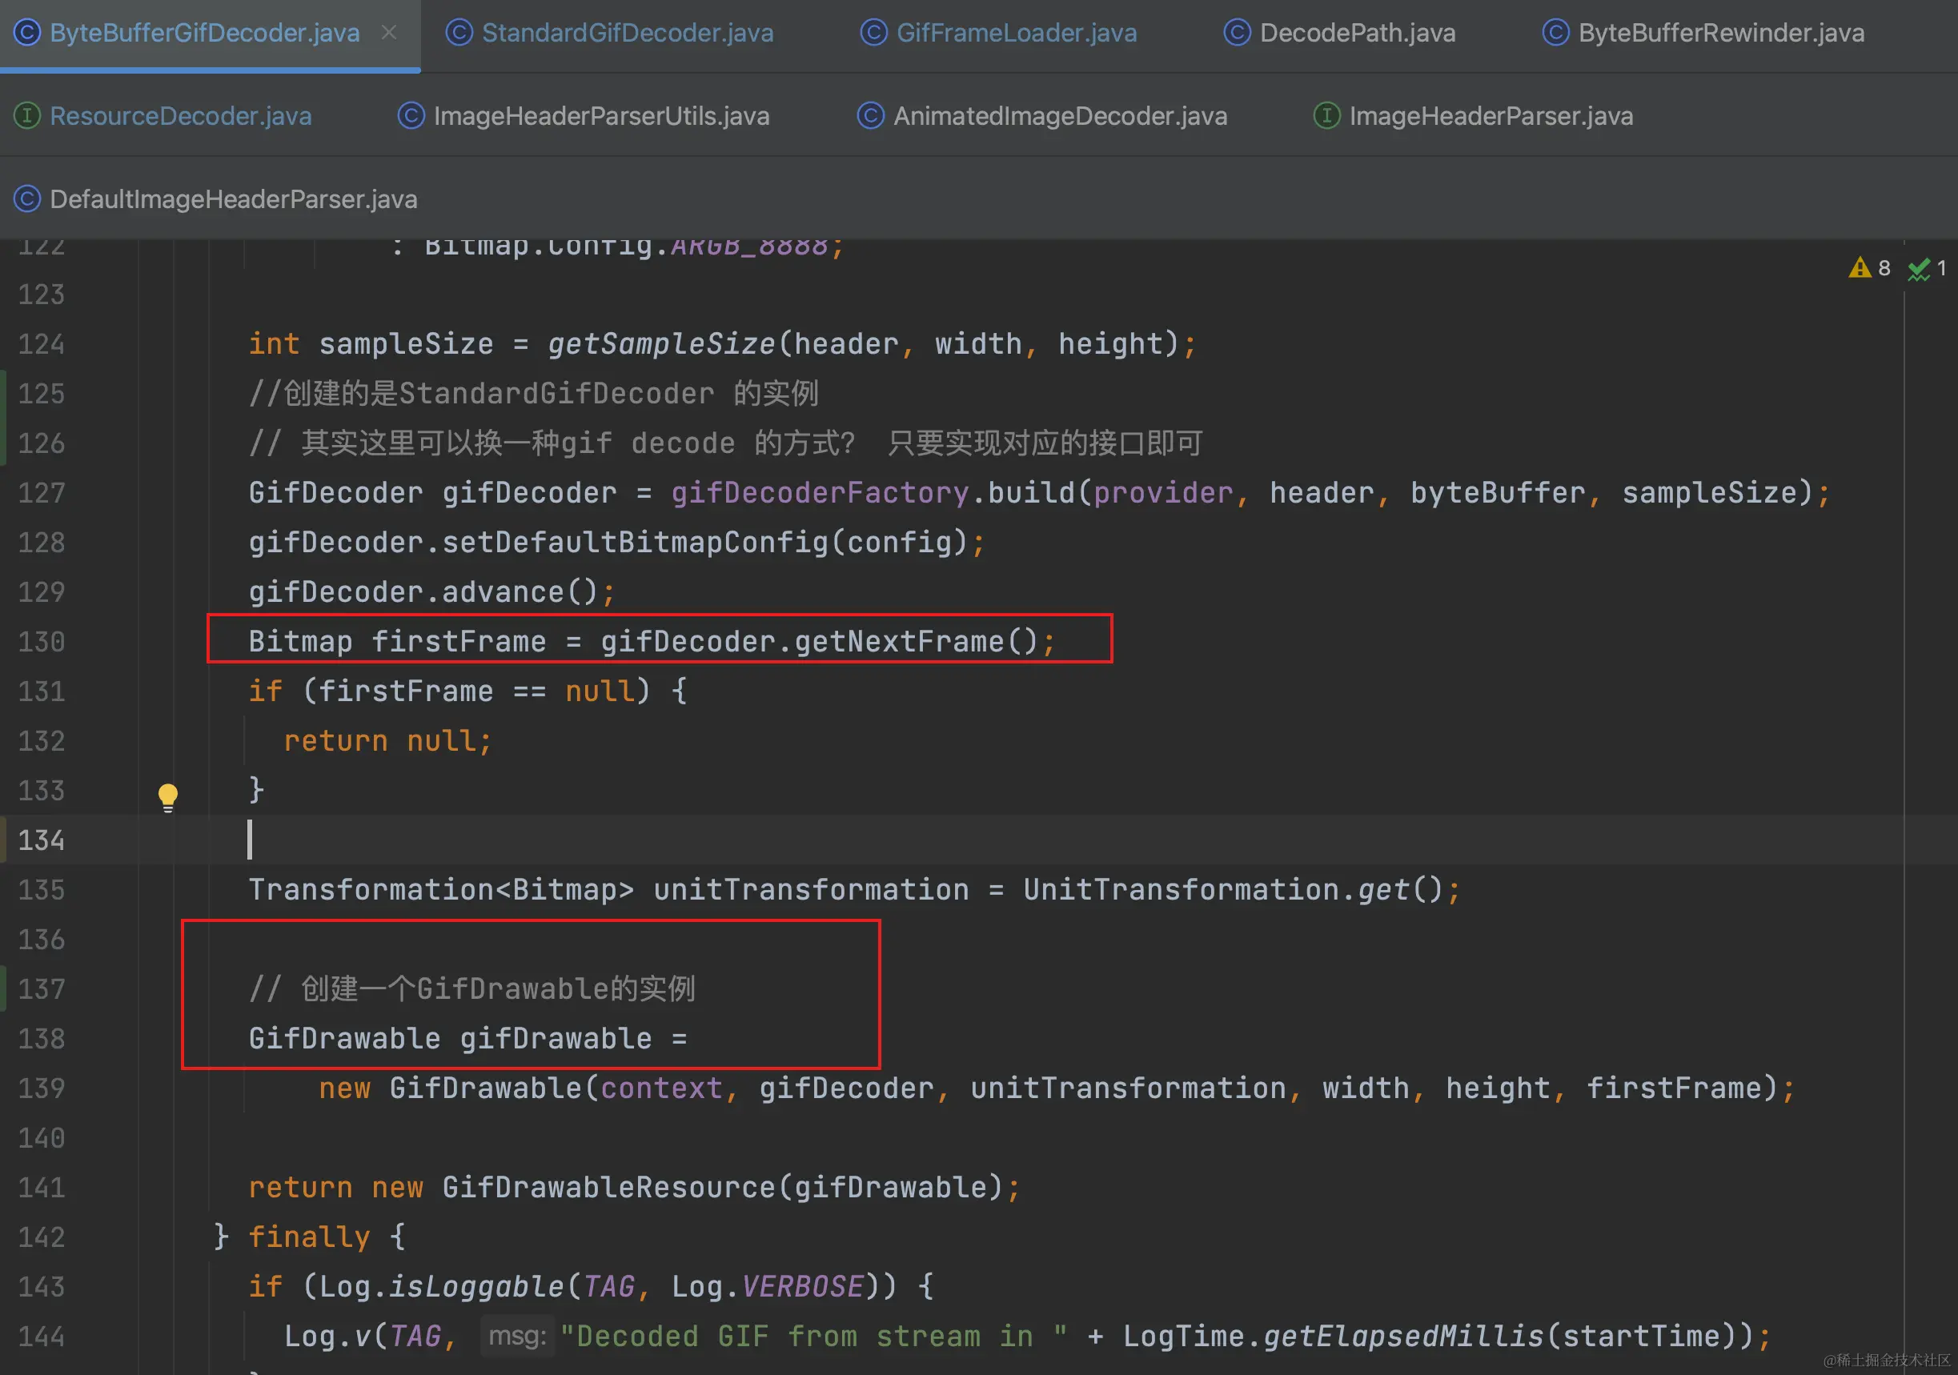Click line number 131 in the gutter
The height and width of the screenshot is (1375, 1958).
(x=41, y=691)
